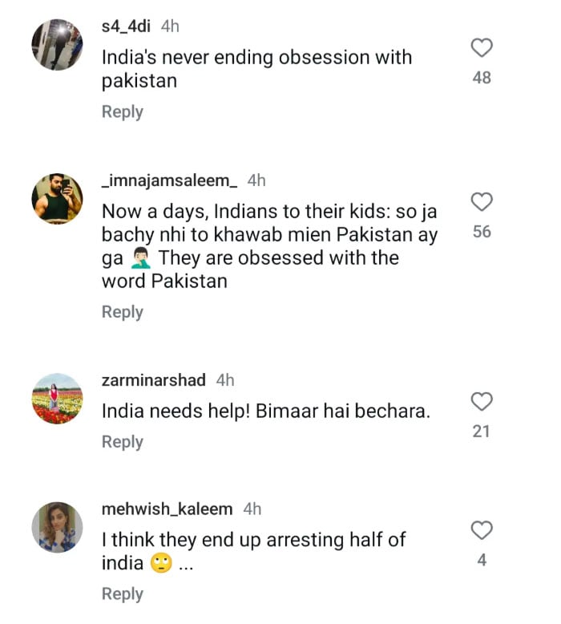Reply to mehwish_kaleem's comment
The width and height of the screenshot is (561, 624).
click(x=122, y=594)
